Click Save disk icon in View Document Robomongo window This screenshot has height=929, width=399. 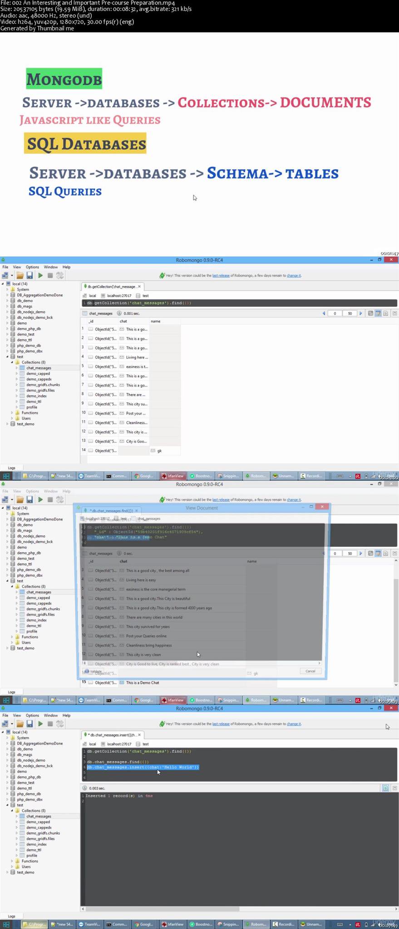tap(30, 499)
